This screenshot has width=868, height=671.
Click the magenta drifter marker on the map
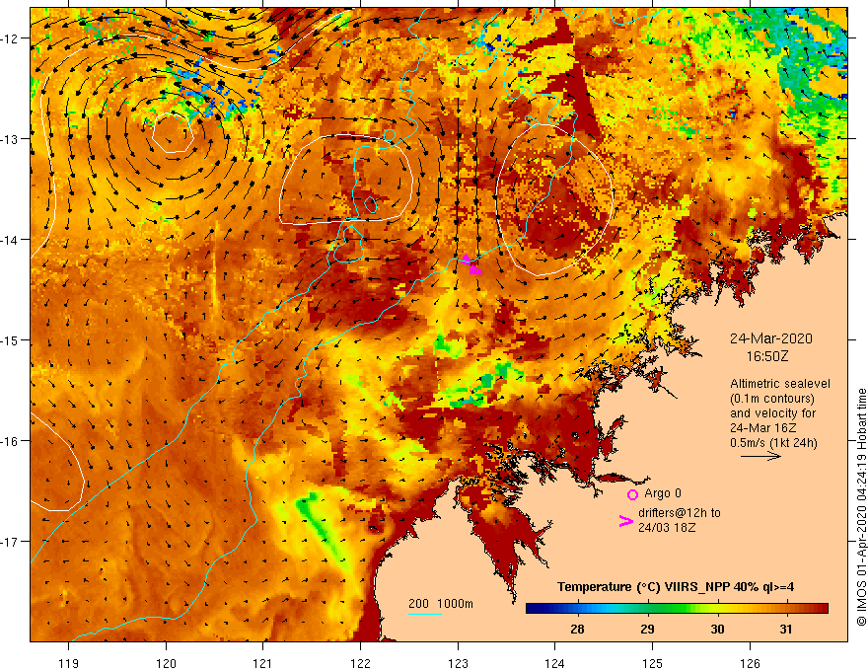471,264
